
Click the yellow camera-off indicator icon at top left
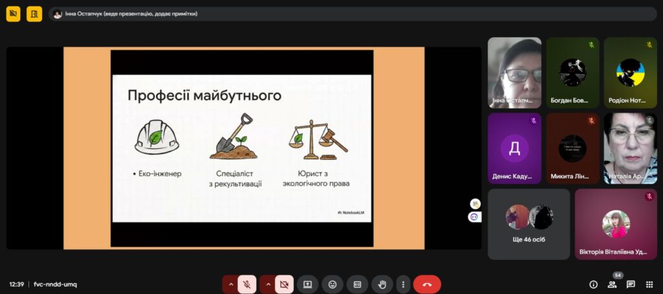tap(13, 14)
